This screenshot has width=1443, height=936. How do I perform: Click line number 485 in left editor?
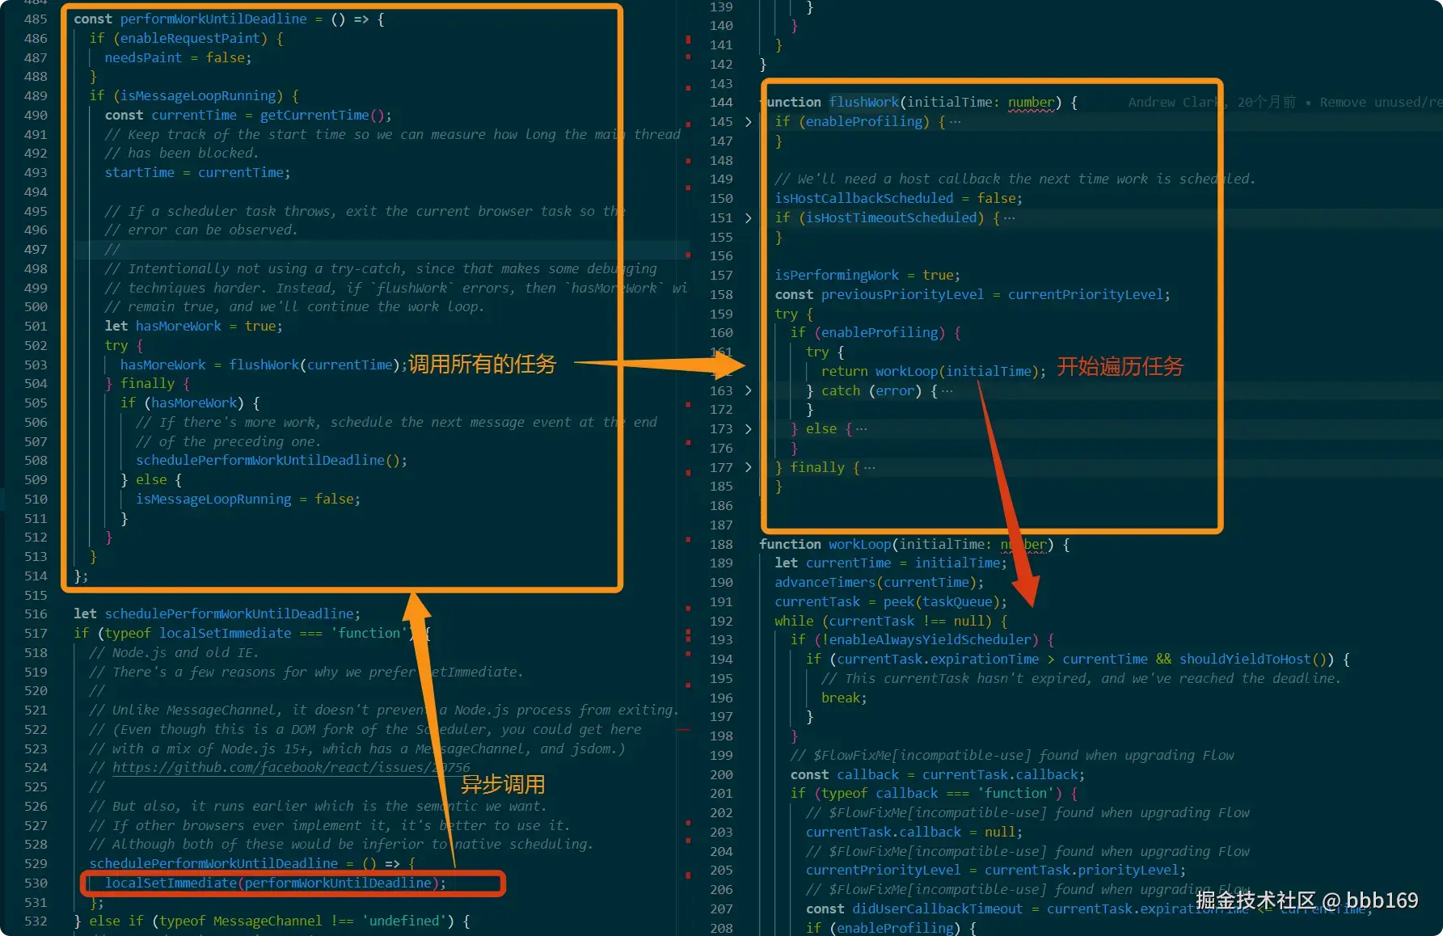(x=36, y=19)
